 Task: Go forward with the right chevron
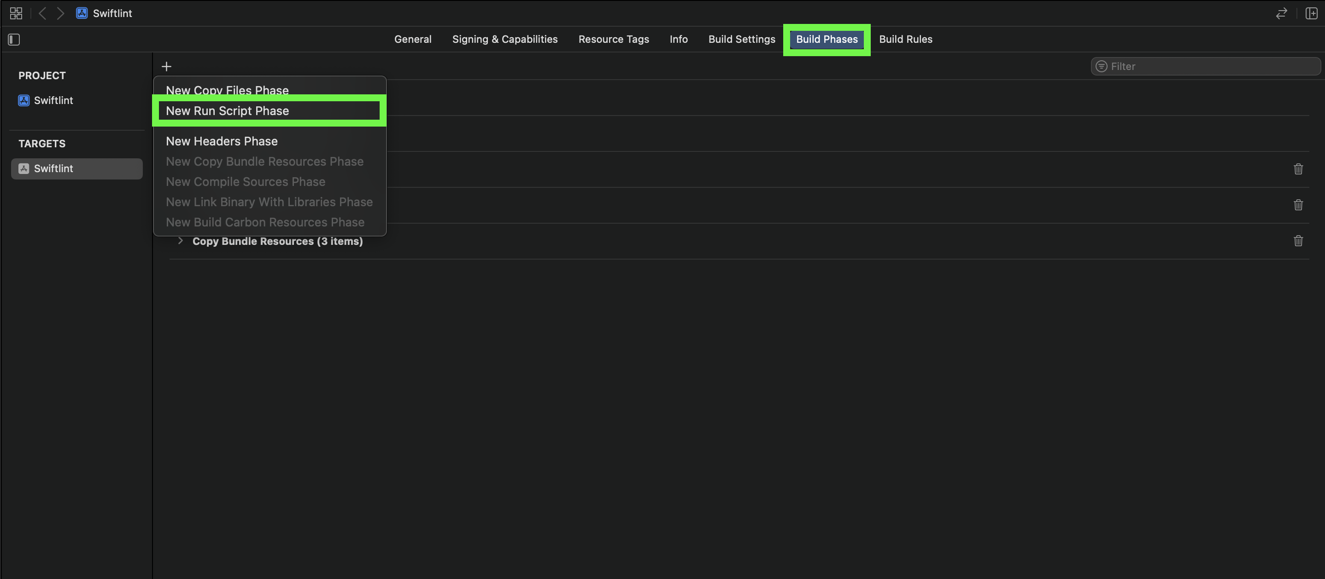tap(61, 13)
